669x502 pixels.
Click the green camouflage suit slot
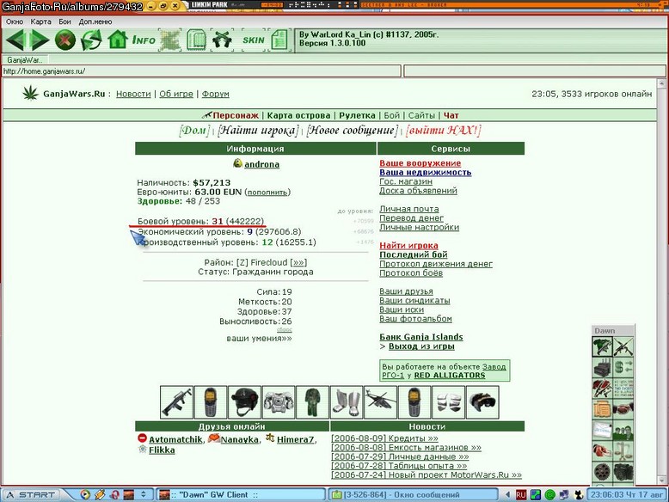coord(312,401)
